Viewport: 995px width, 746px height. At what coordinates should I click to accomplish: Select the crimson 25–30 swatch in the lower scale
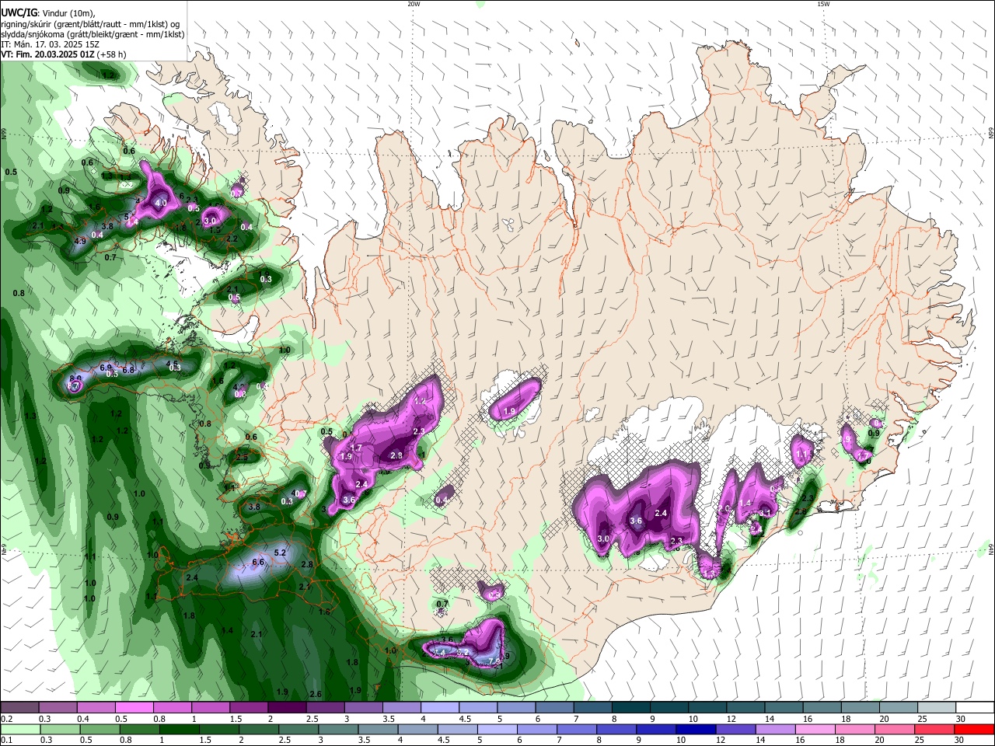pos(935,729)
